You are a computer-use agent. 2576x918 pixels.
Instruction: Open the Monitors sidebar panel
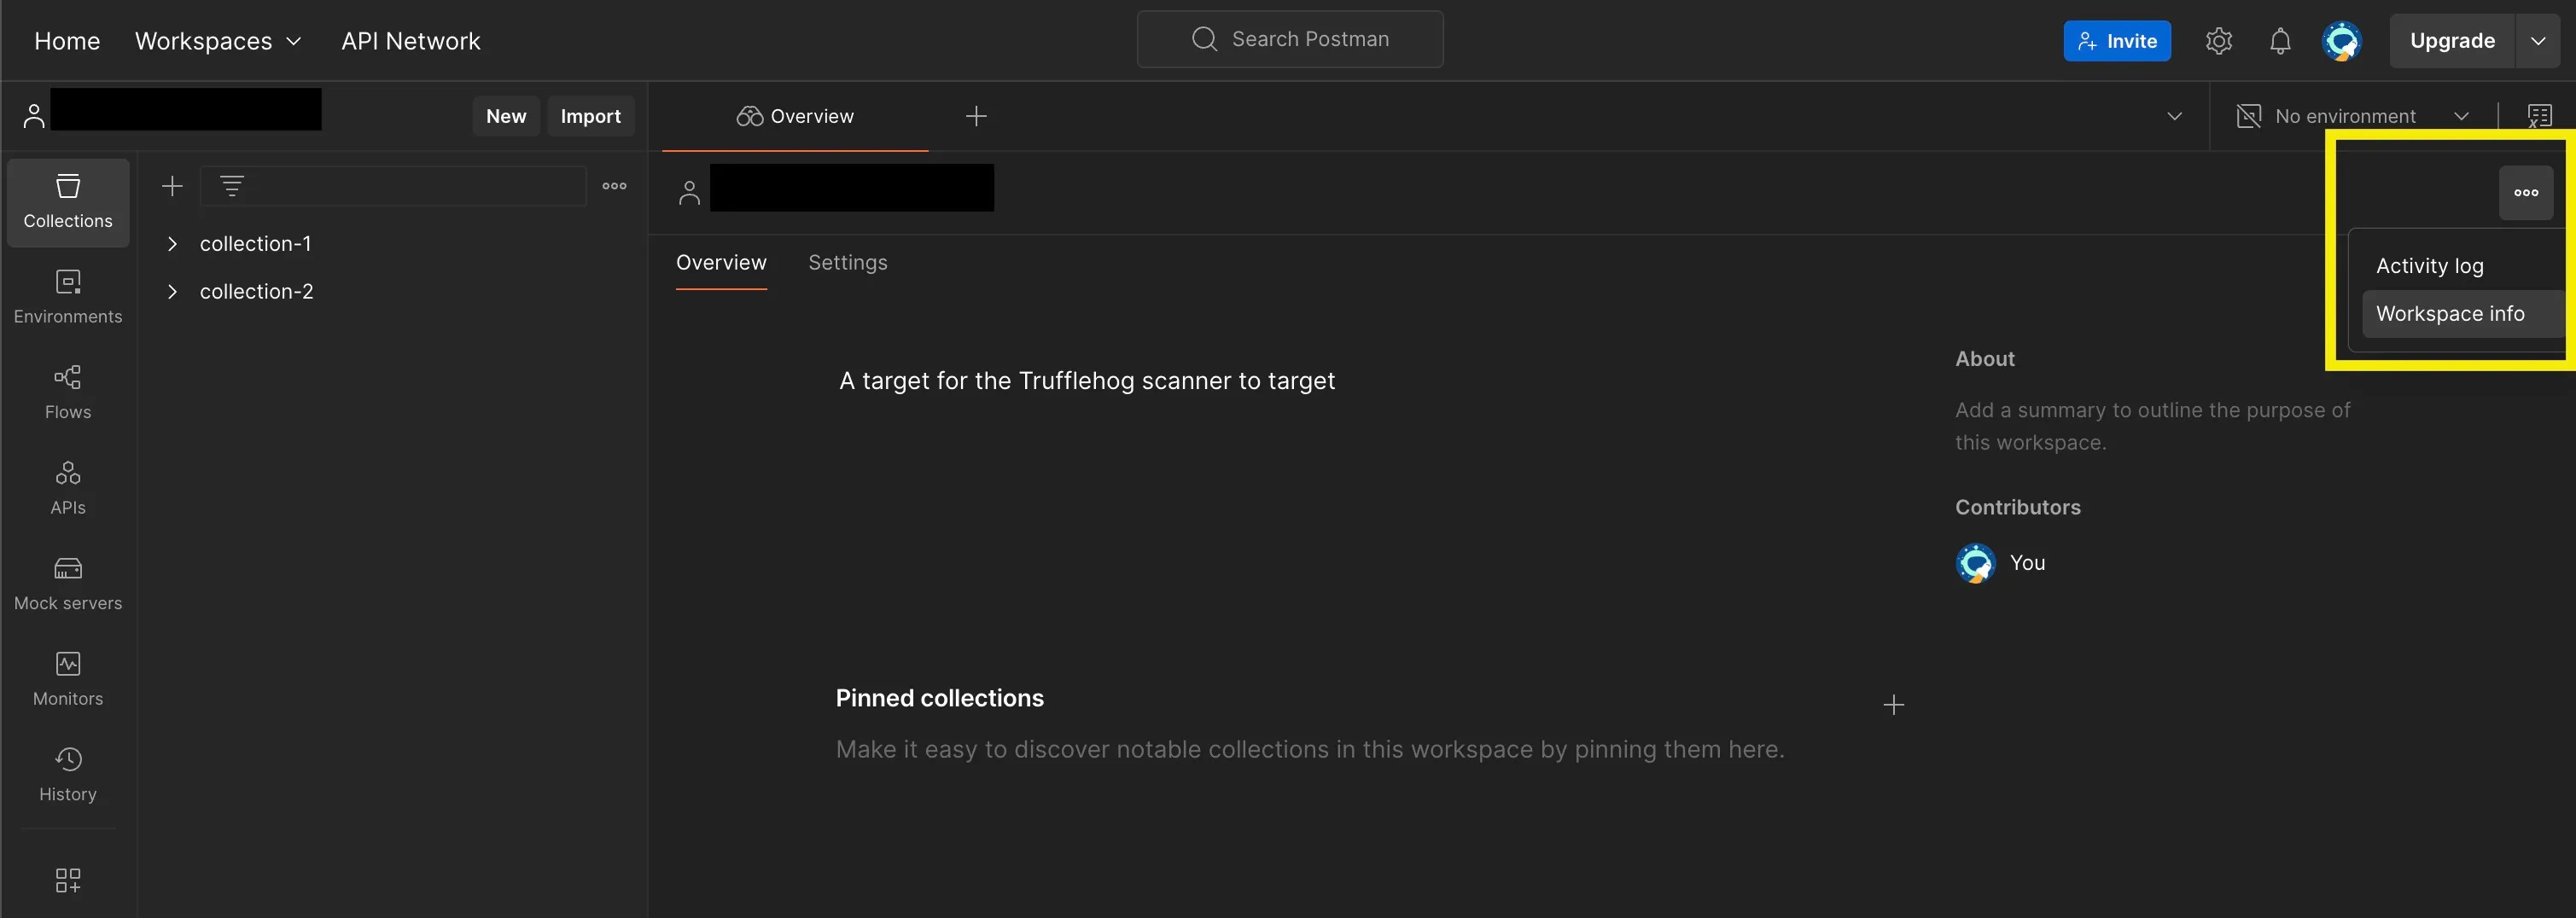(68, 679)
